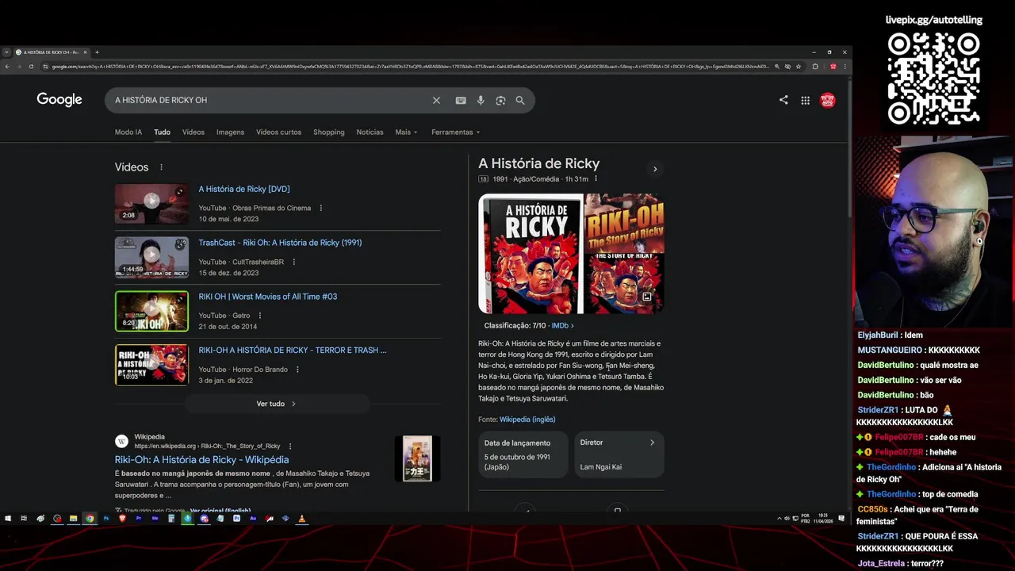More options for RIKI OH Getro video
The height and width of the screenshot is (571, 1015).
click(260, 316)
